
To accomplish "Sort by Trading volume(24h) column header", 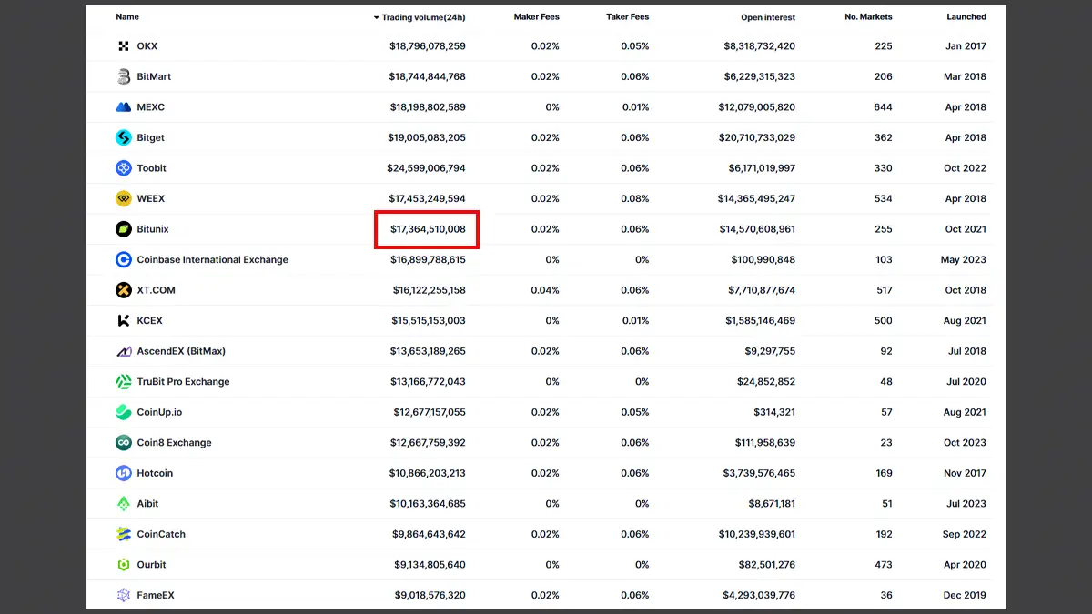I will coord(420,17).
